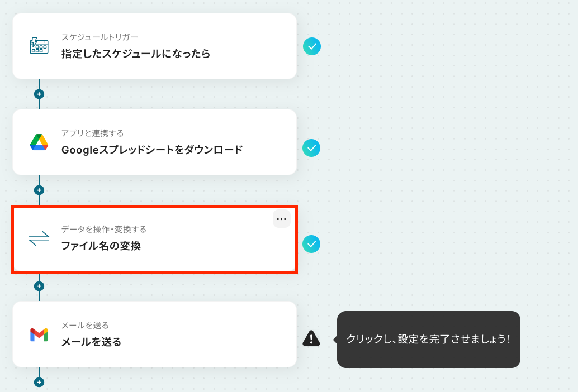
Task: Add a step below ファイル名の変換
Action: tap(39, 286)
